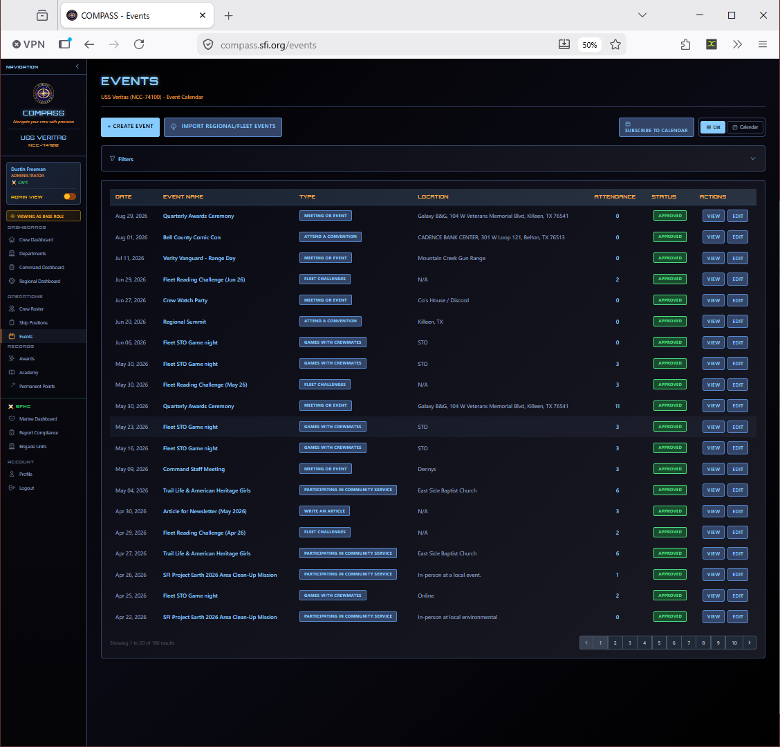The height and width of the screenshot is (747, 780).
Task: Show more toolbar items overflow chevron
Action: [737, 44]
